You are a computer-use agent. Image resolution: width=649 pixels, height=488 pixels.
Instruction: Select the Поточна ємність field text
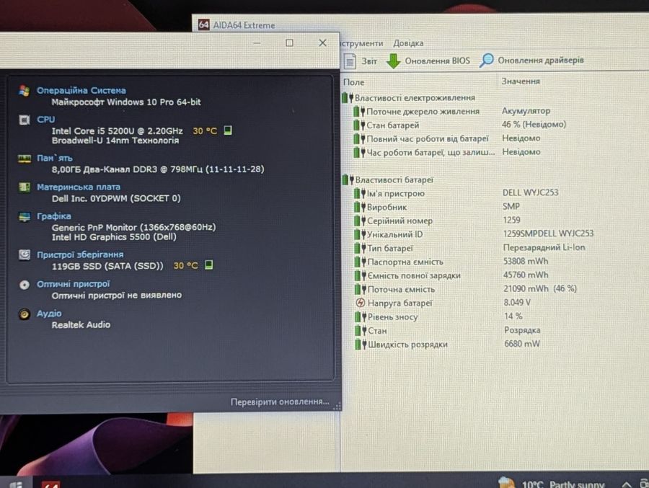tap(401, 289)
